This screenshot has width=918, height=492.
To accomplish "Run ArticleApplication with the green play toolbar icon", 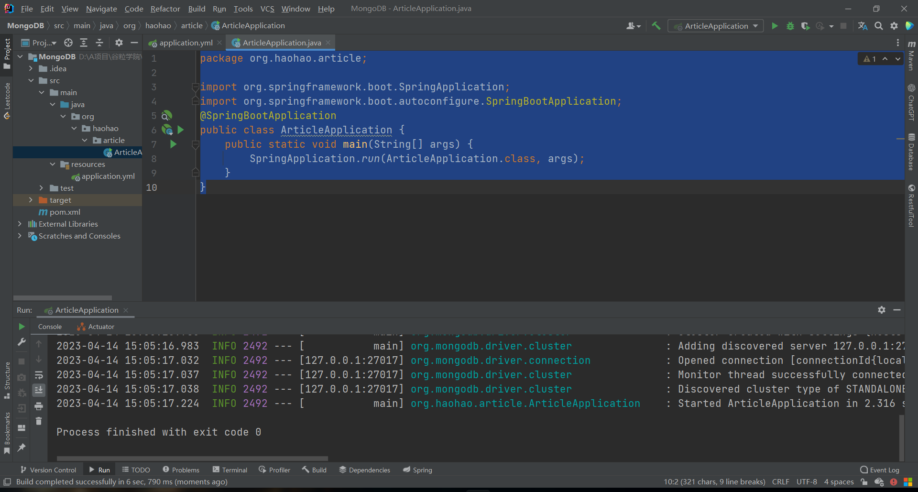I will [x=775, y=26].
